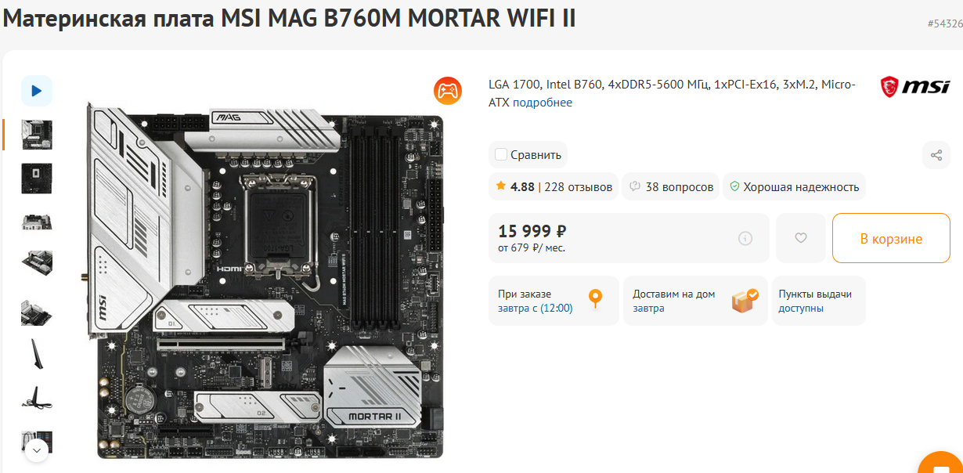Click the orange map pin icon
Screen dimensions: 963x473
pyautogui.click(x=596, y=300)
